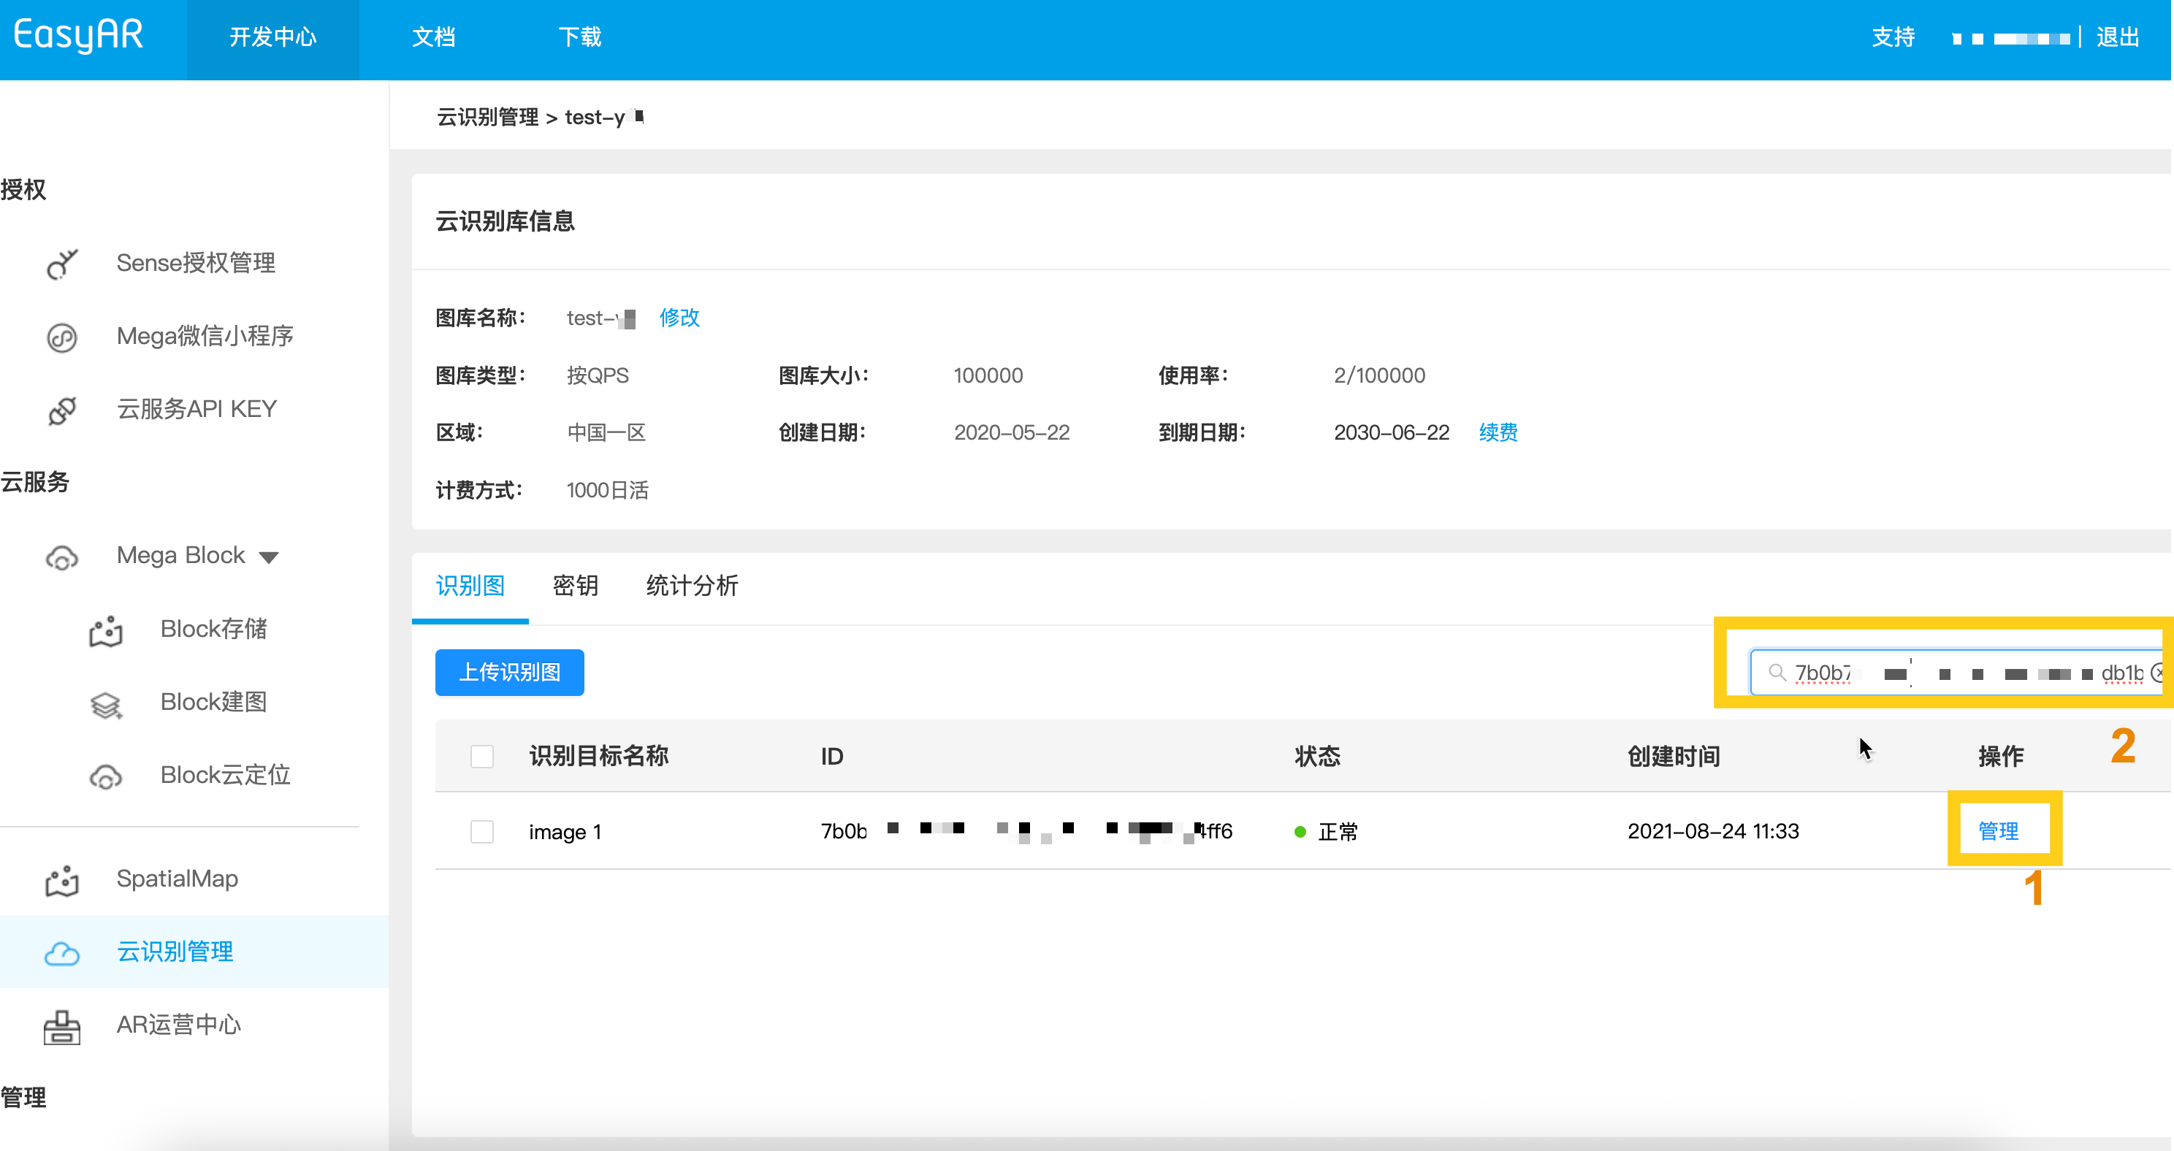Toggle the select-all checkbox in table header
Screen dimensions: 2174x1151
pos(482,756)
